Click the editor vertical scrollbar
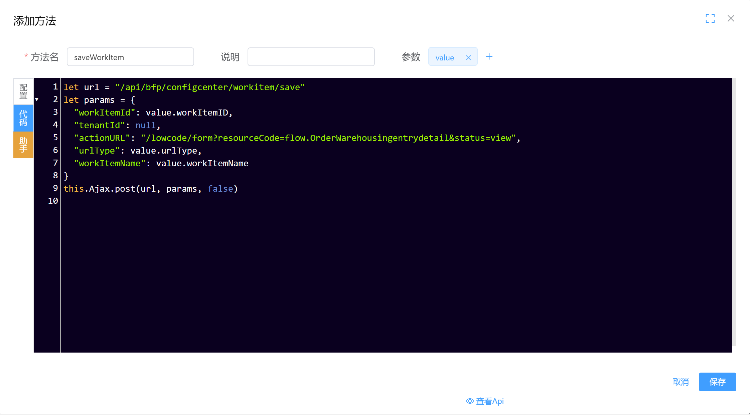The width and height of the screenshot is (750, 415). (x=734, y=212)
